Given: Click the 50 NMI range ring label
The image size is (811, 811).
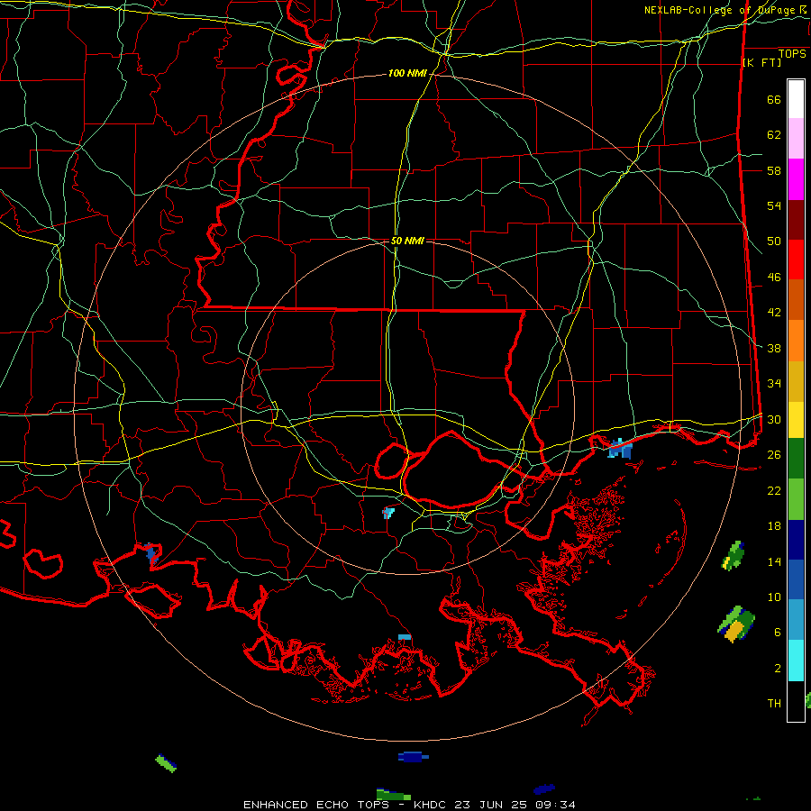Looking at the screenshot, I should (x=407, y=241).
